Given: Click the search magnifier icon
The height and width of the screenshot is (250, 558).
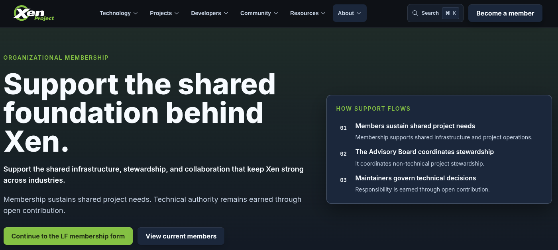Looking at the screenshot, I should coord(415,13).
